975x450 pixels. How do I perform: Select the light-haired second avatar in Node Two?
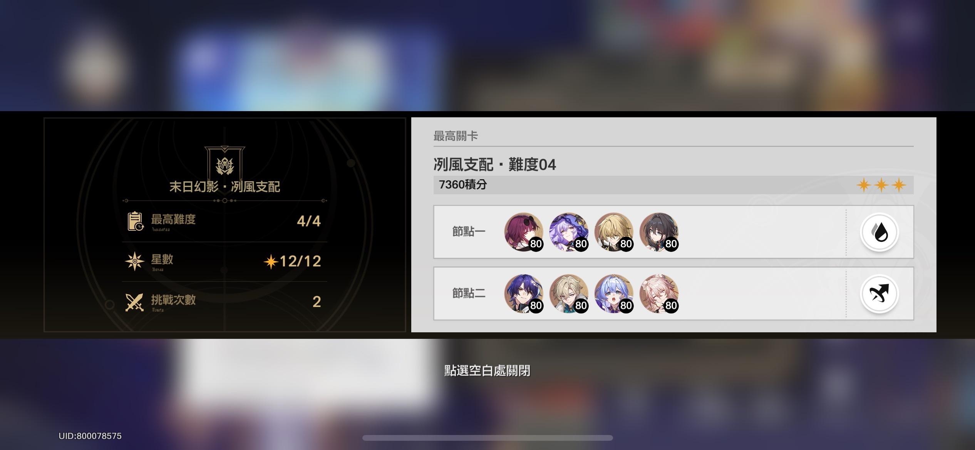point(569,294)
